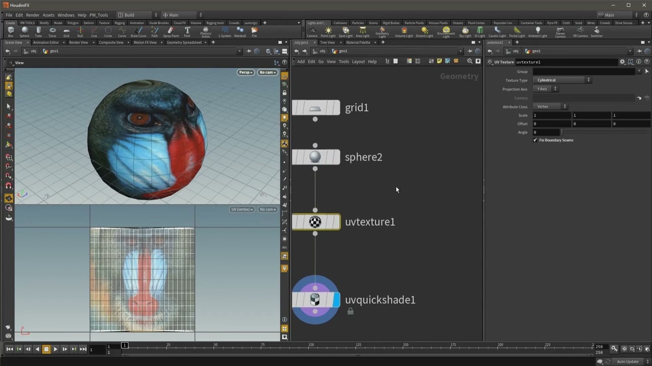Toggle pin on parameter pane path bar
Image resolution: width=652 pixels, height=366 pixels.
(x=639, y=51)
